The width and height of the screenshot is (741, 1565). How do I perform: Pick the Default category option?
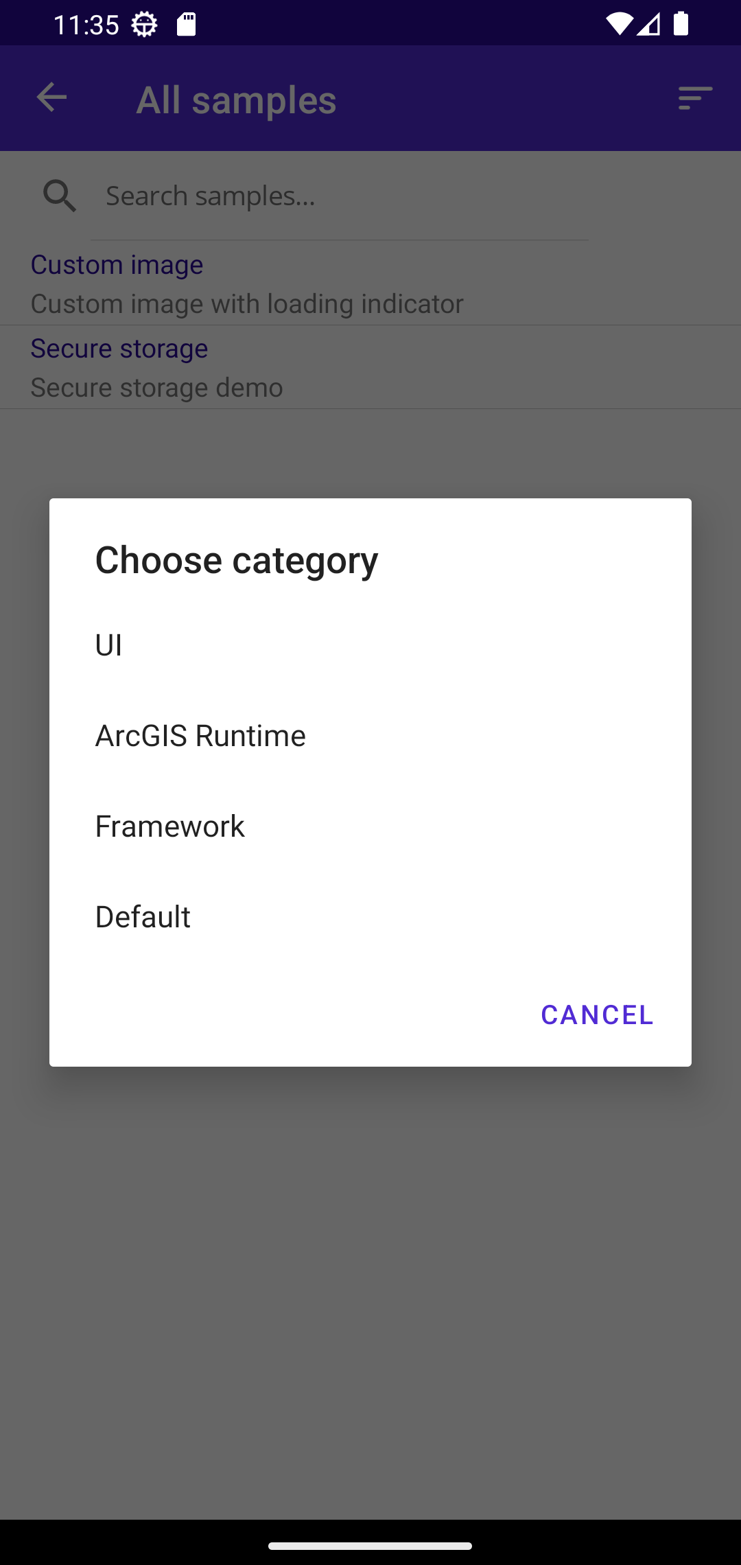(x=370, y=917)
